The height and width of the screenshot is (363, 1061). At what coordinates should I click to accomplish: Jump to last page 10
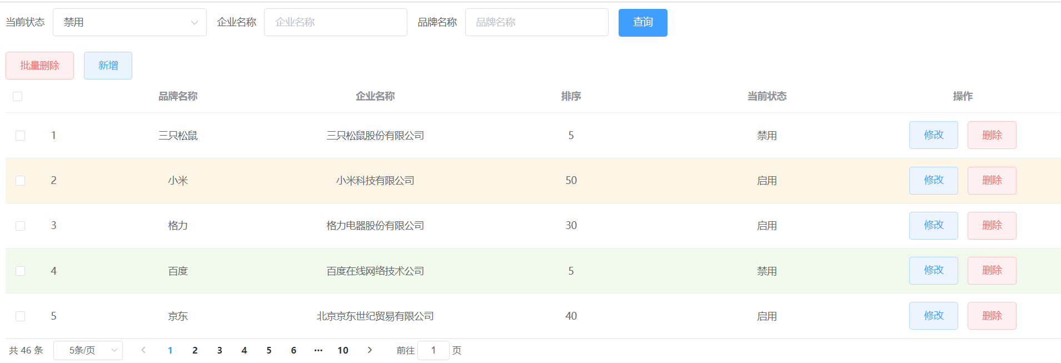[x=343, y=350]
